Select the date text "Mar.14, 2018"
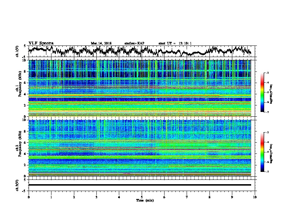 pyautogui.click(x=101, y=43)
